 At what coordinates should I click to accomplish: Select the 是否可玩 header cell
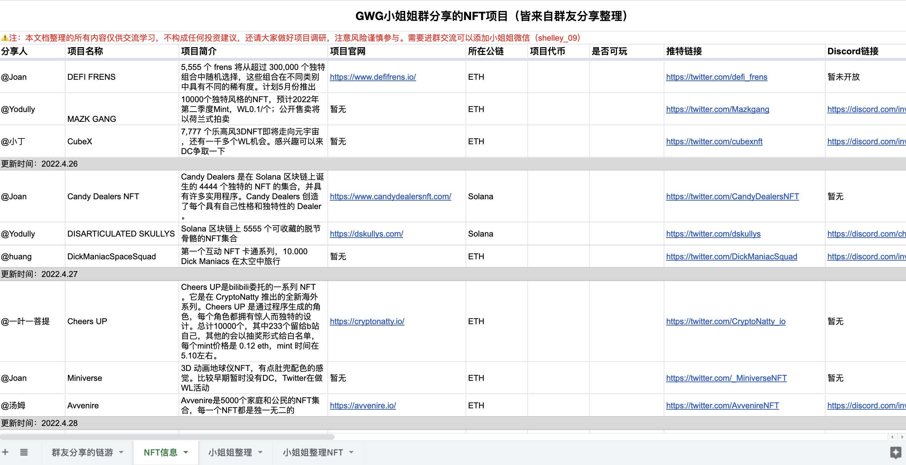(x=627, y=51)
